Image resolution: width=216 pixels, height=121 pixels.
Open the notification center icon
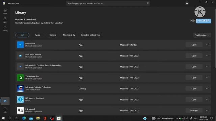211,118
